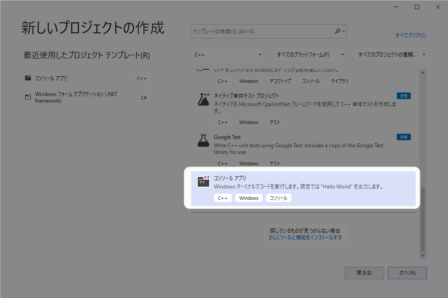The height and width of the screenshot is (298, 448).
Task: Click the C# language label beside Windows Forms
Action: pyautogui.click(x=143, y=98)
